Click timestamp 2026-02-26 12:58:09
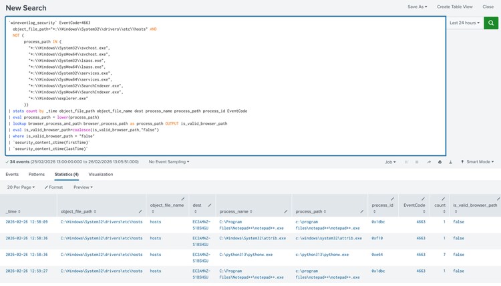This screenshot has width=501, height=286. (27, 222)
